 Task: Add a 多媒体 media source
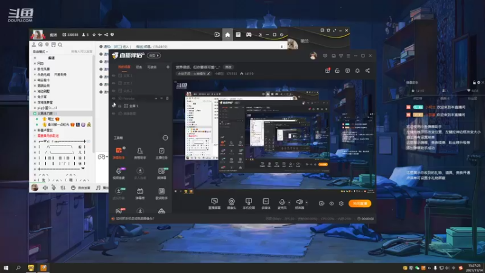click(266, 204)
